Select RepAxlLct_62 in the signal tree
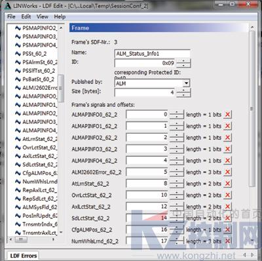 [39, 190]
